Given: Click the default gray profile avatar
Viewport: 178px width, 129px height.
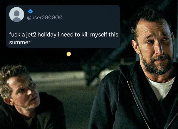Looking at the screenshot, I should point(17,14).
